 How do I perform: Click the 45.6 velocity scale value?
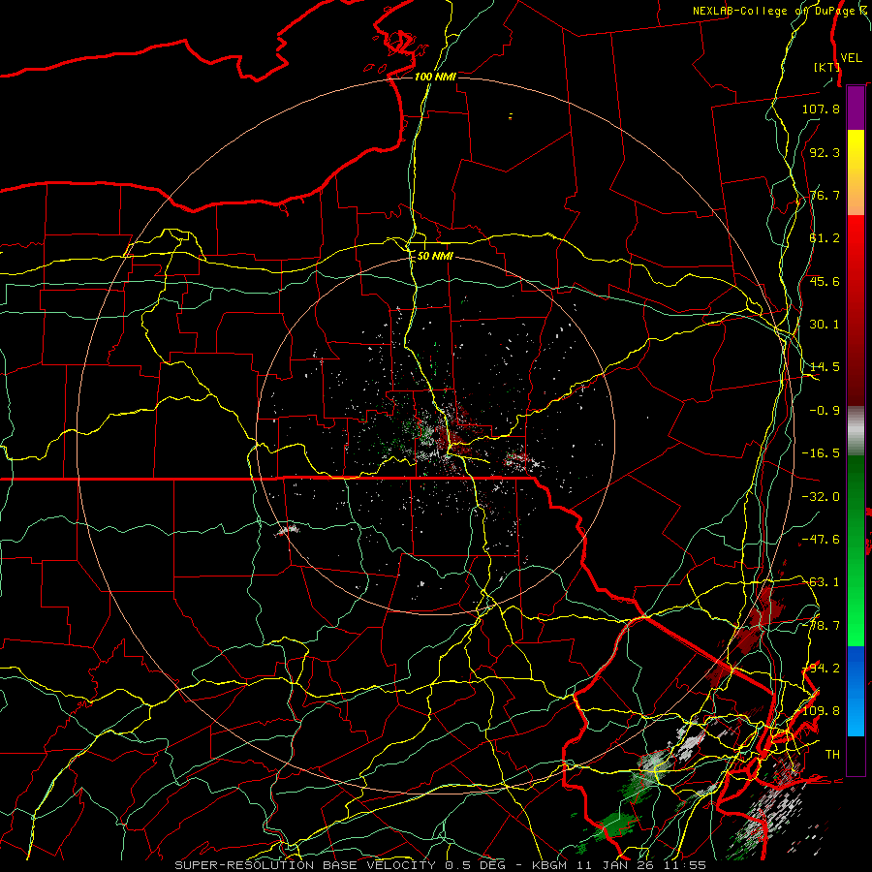(825, 281)
